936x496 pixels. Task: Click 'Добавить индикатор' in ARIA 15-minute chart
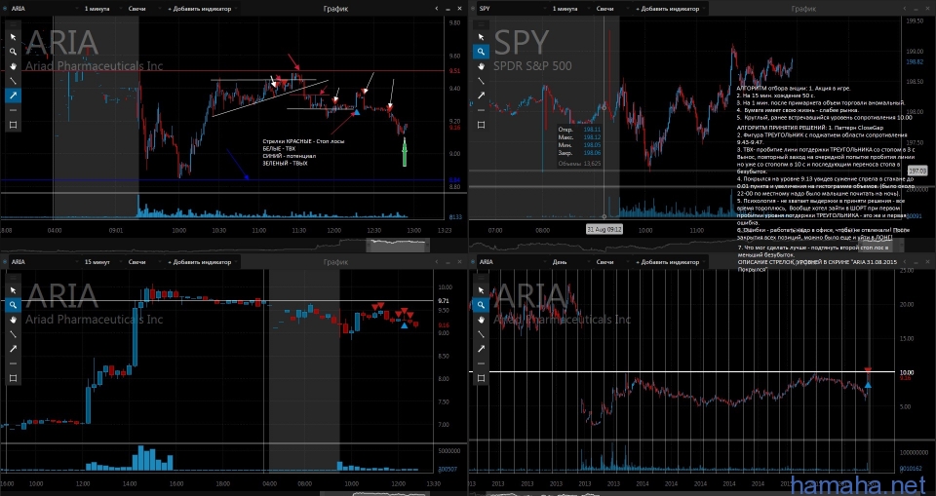(201, 262)
